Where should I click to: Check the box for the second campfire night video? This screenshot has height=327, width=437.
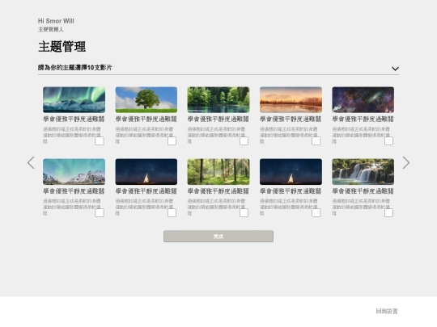(316, 212)
